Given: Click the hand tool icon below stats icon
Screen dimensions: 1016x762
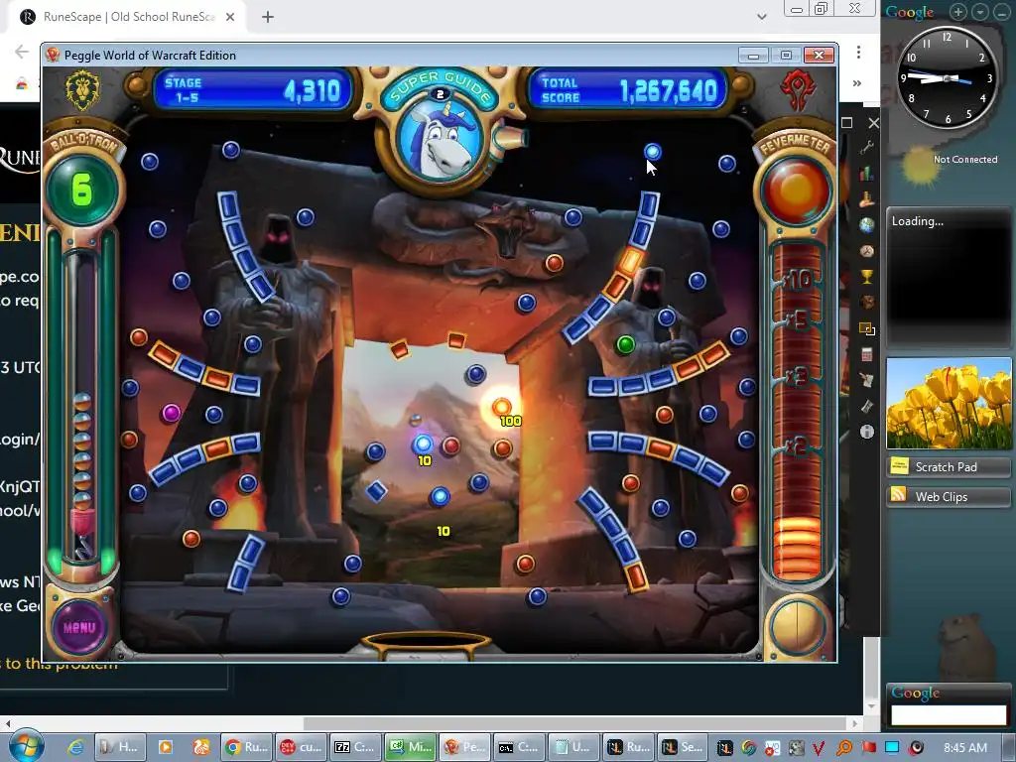Looking at the screenshot, I should coord(867,199).
